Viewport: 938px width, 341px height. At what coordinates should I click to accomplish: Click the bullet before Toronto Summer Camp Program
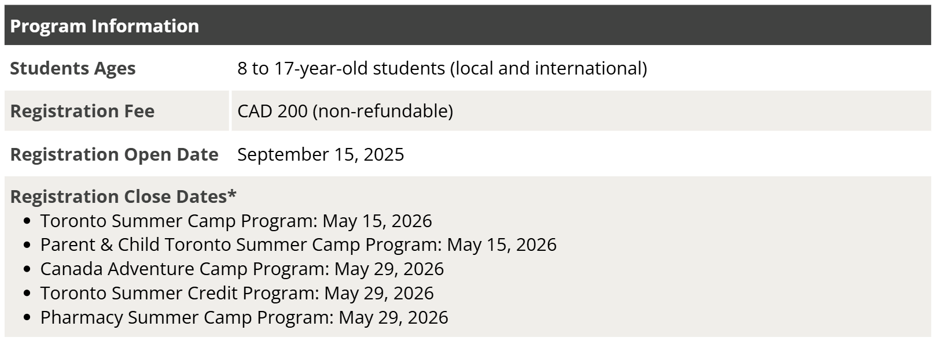(x=27, y=221)
